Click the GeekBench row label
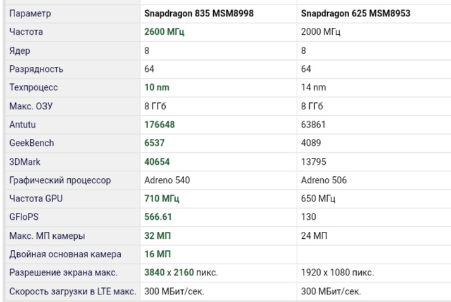 32,143
